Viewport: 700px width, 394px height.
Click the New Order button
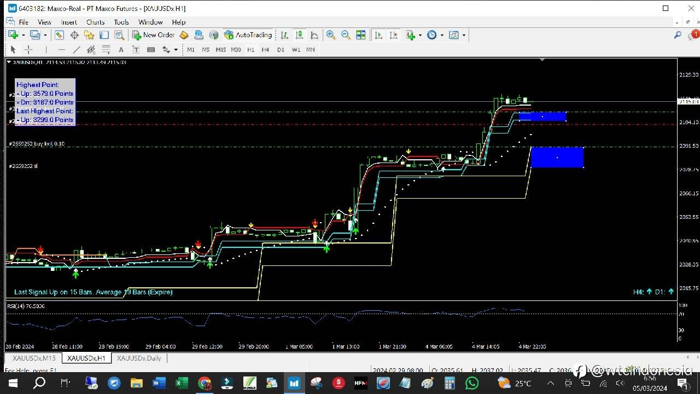(153, 35)
